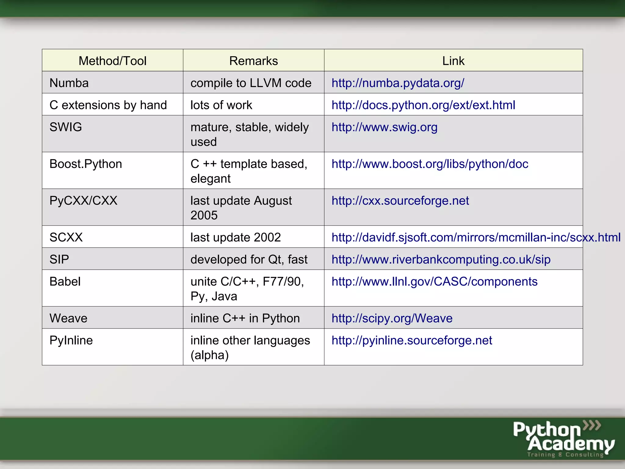Open the pyinline.sourceforge.net link
625x469 pixels.
coord(412,340)
